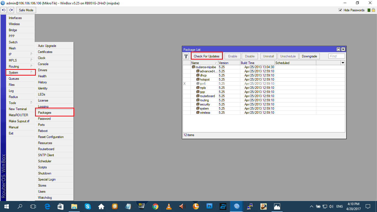Sort by the Version column header

[x=229, y=63]
